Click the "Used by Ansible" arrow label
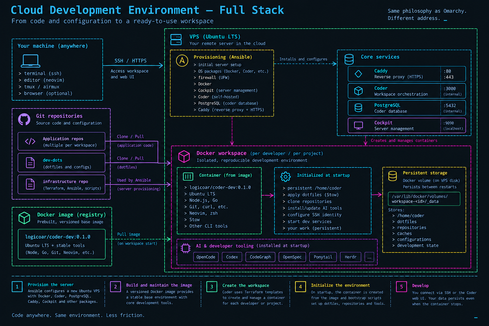 134,180
